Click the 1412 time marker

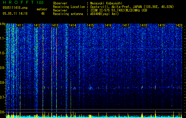pos(37,25)
